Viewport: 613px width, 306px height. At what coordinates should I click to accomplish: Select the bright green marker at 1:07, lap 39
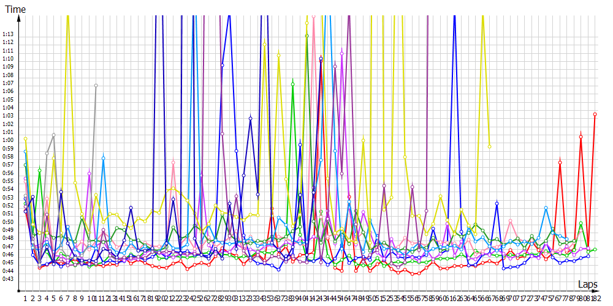[x=293, y=84]
